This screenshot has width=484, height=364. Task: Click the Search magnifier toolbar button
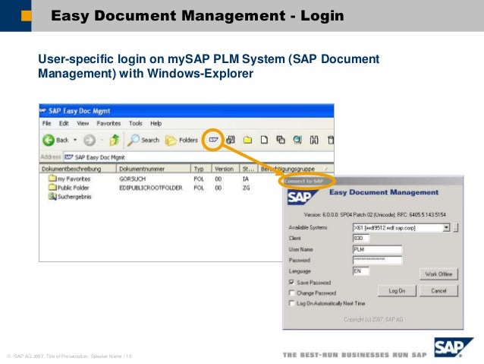tap(144, 140)
